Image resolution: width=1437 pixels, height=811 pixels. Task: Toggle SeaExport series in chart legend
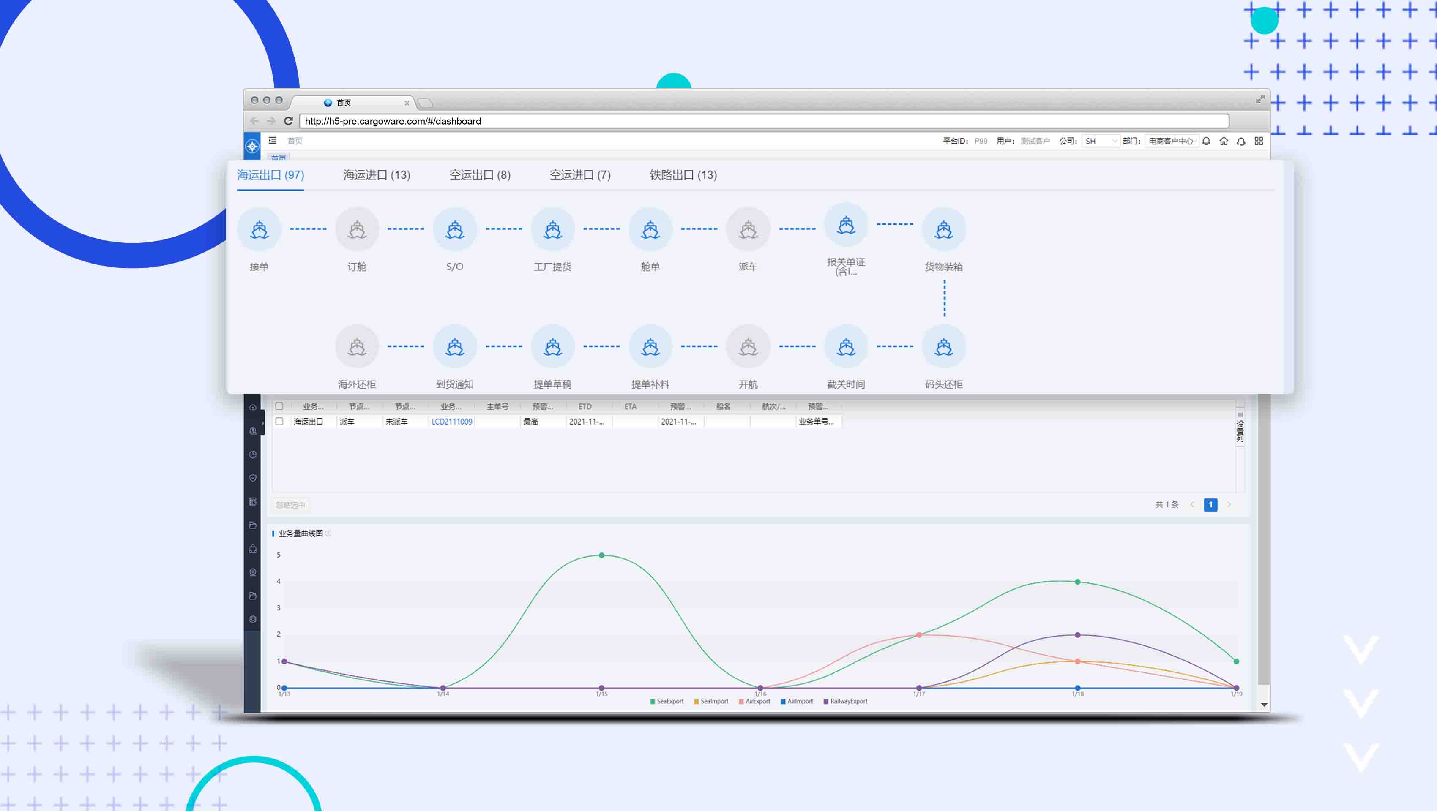667,701
